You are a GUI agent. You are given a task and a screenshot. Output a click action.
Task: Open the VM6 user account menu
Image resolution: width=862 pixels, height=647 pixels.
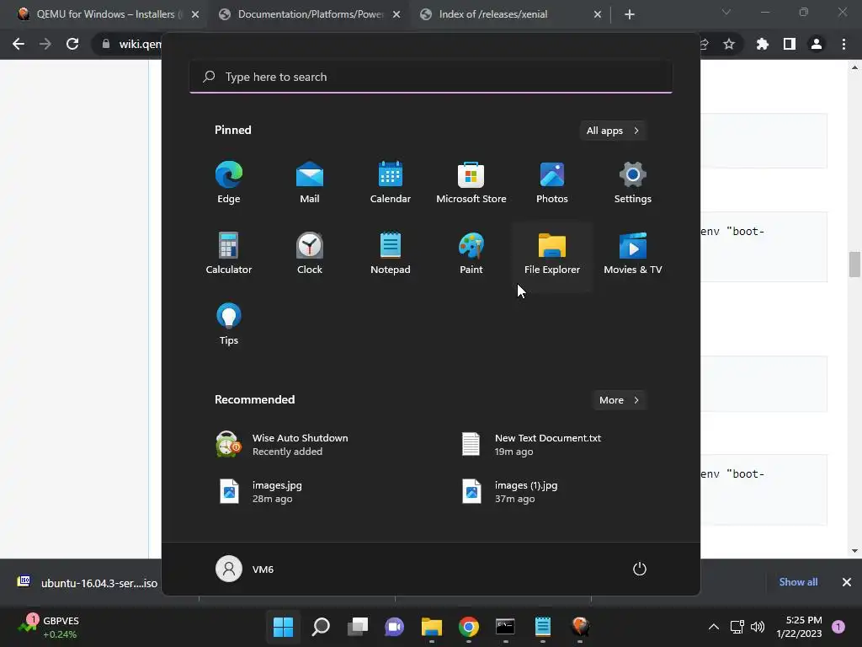[x=245, y=569]
